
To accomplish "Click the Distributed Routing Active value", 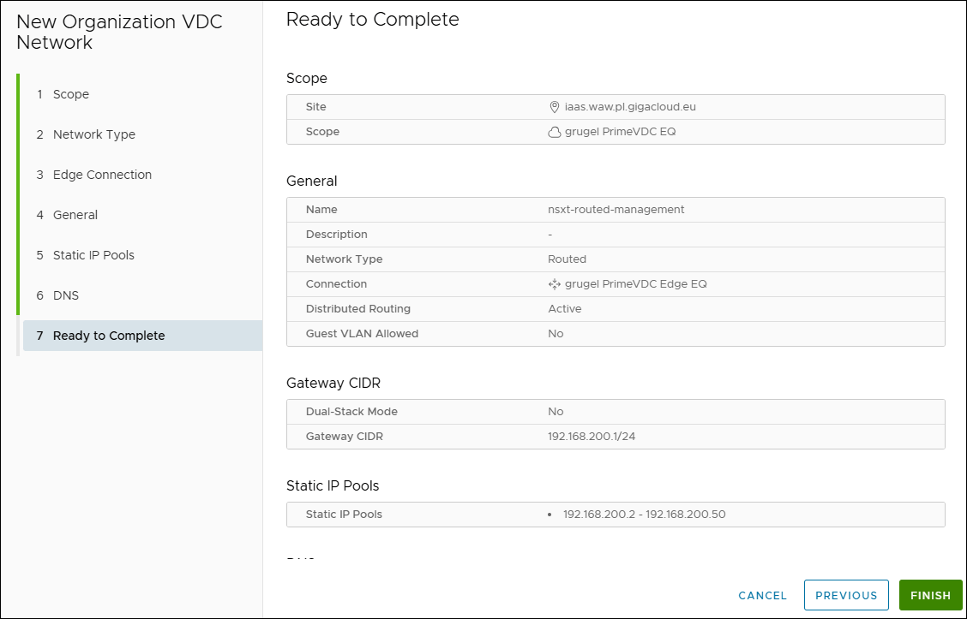I will [564, 309].
